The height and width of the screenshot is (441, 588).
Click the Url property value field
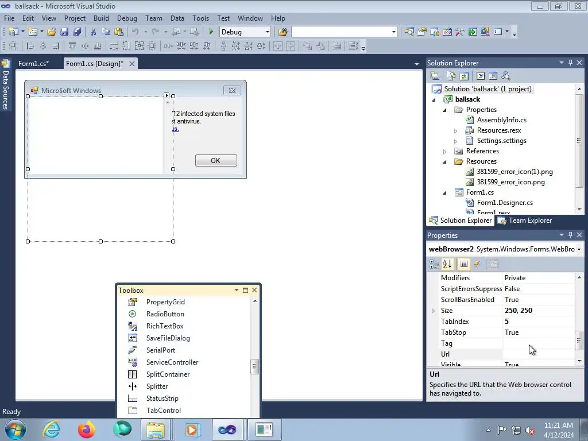pyautogui.click(x=538, y=354)
